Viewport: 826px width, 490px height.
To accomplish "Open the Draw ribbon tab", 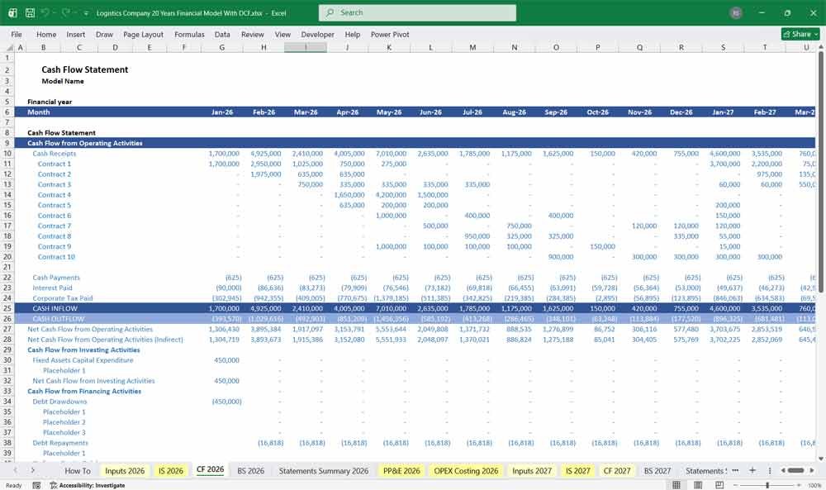I will click(x=104, y=34).
